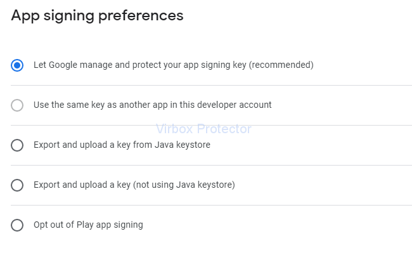Select the Opt out of Play app signing radio
The height and width of the screenshot is (262, 412).
pos(17,225)
